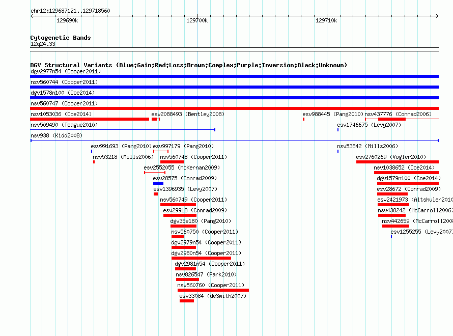Open dgv2979n54 (Cooper2011) variant label
Viewport: 453px width, 336px height.
(x=206, y=242)
